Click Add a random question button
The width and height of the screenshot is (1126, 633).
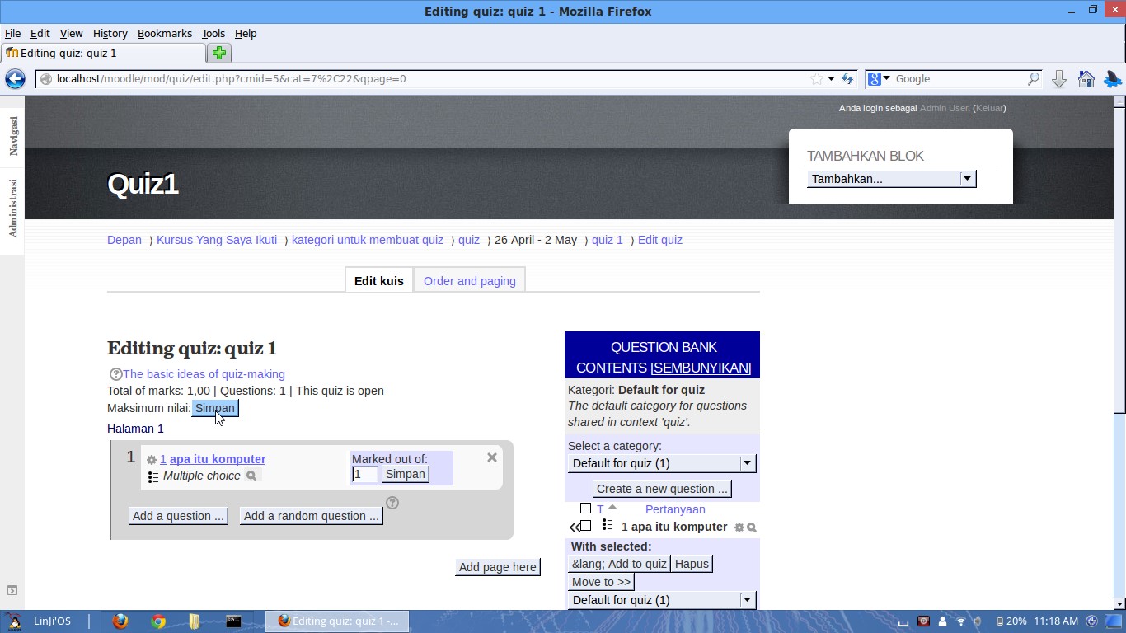(x=312, y=516)
